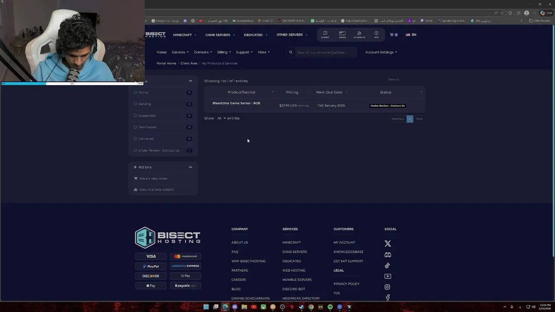Click the table Search filter field
The image size is (555, 312).
405,79
